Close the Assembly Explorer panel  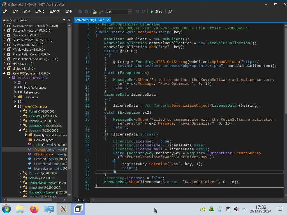69,20
